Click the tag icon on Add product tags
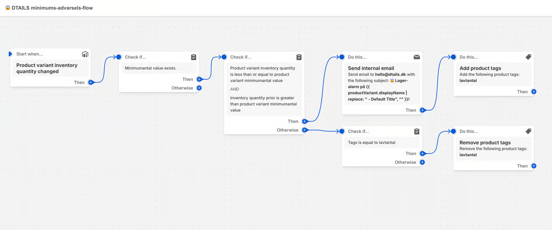The width and height of the screenshot is (552, 230). [x=528, y=57]
